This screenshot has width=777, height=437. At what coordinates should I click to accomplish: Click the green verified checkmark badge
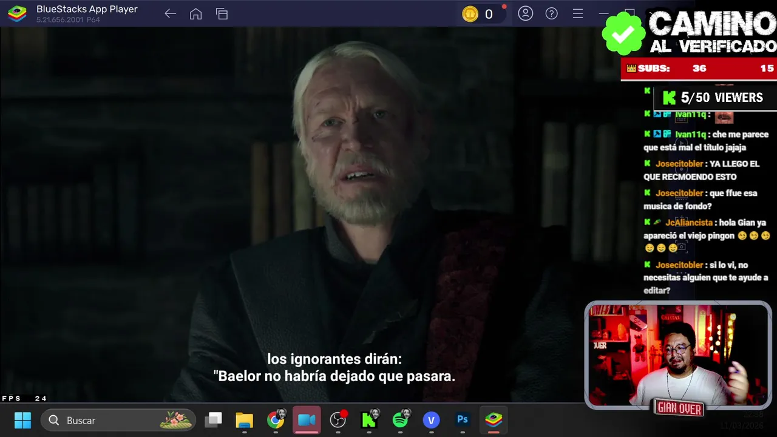click(x=623, y=34)
